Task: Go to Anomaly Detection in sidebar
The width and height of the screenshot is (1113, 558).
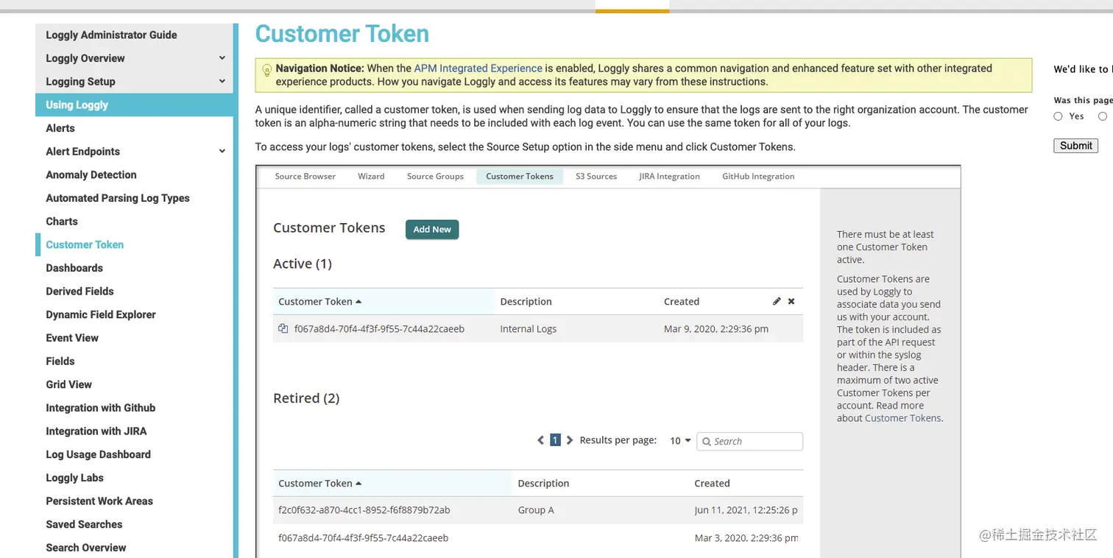Action: click(x=91, y=174)
